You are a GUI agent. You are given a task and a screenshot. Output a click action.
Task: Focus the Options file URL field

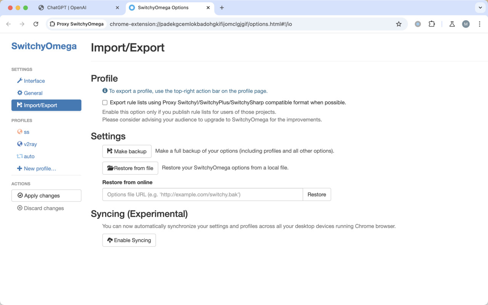click(x=202, y=194)
